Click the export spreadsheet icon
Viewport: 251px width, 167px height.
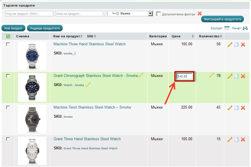(227, 28)
